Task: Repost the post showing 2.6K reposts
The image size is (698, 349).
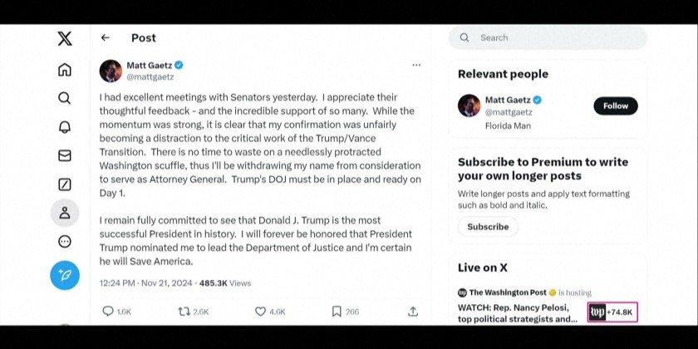Action: pyautogui.click(x=184, y=312)
